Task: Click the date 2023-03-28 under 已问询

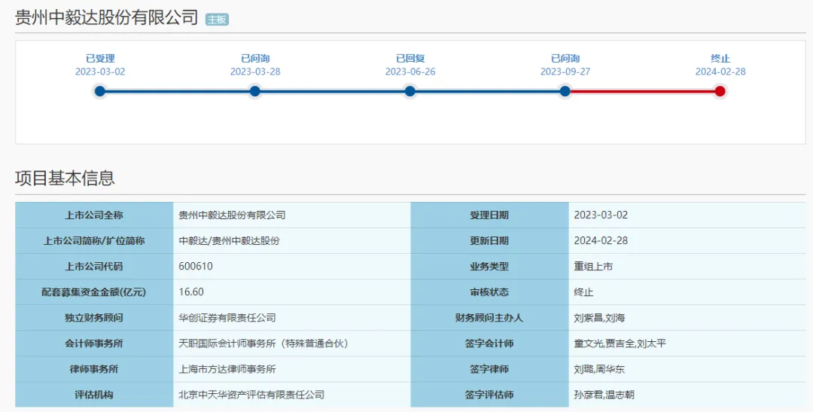Action: coord(255,72)
